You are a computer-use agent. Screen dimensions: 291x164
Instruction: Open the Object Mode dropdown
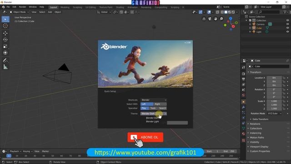(x=19, y=12)
